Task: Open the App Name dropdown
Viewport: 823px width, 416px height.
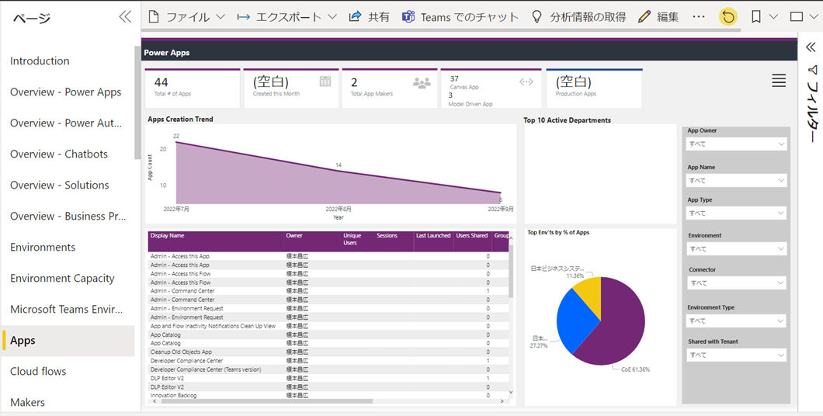Action: (736, 181)
